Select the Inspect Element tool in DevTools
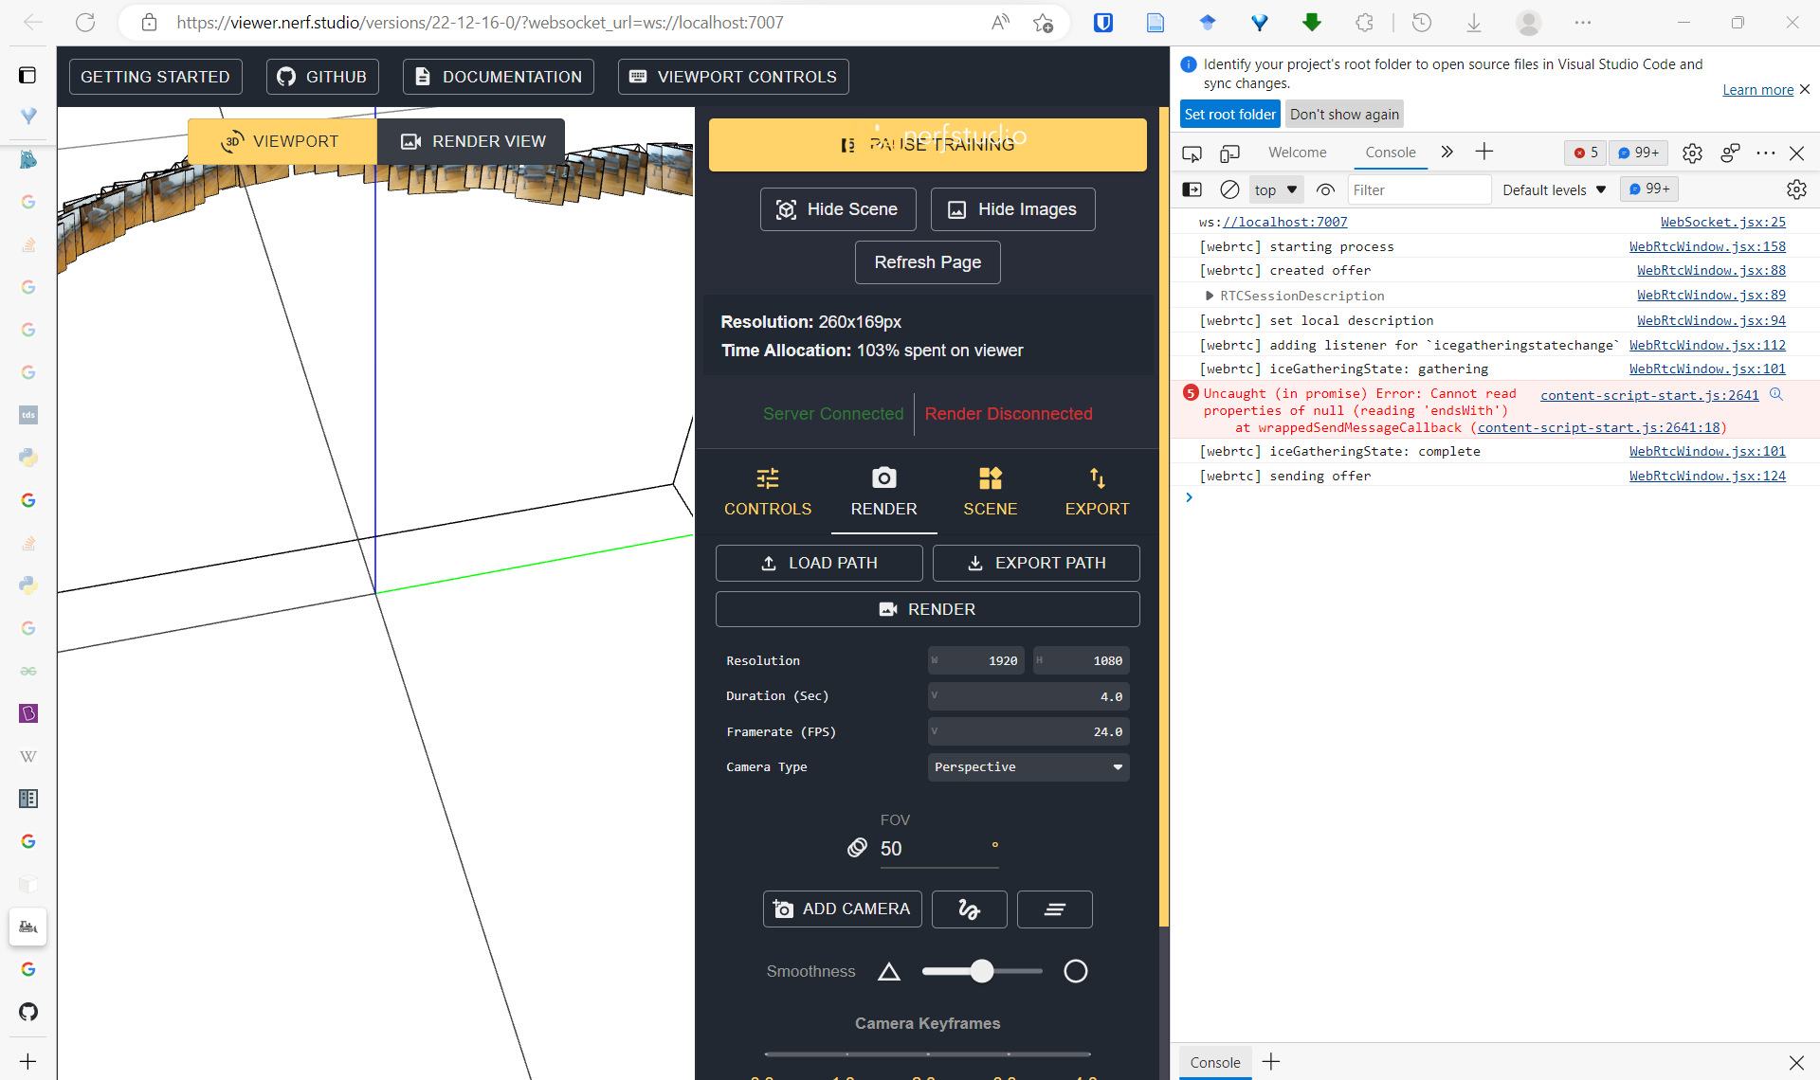The image size is (1820, 1080). click(1192, 153)
